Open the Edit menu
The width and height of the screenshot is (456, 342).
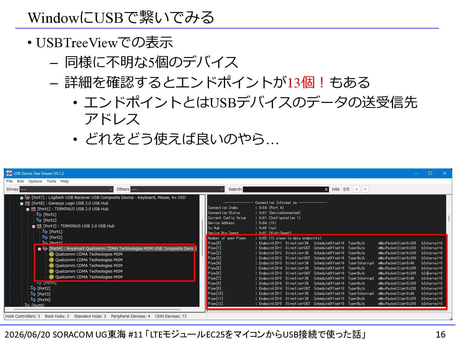tap(21, 181)
